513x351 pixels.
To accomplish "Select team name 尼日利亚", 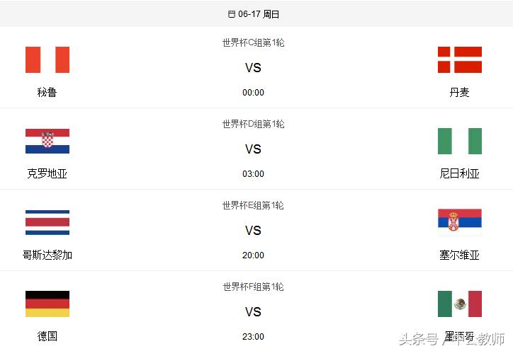I will [x=459, y=173].
